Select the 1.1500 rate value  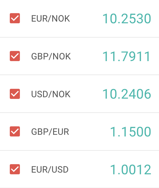[x=130, y=132]
